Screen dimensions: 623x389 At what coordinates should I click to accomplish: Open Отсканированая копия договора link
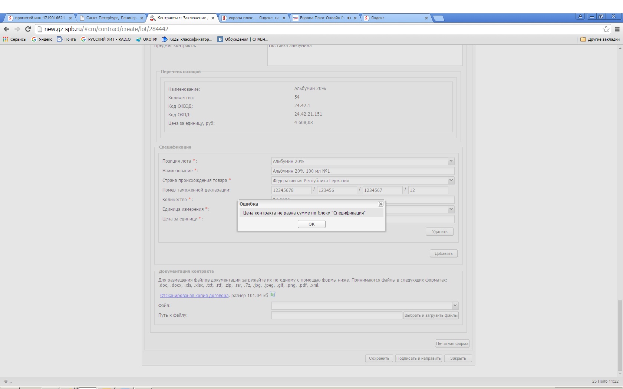[x=194, y=296]
